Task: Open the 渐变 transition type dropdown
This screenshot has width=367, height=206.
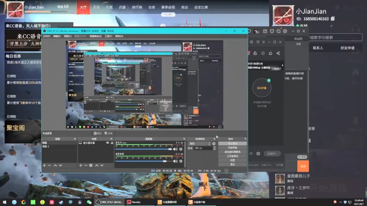Action: [200, 144]
